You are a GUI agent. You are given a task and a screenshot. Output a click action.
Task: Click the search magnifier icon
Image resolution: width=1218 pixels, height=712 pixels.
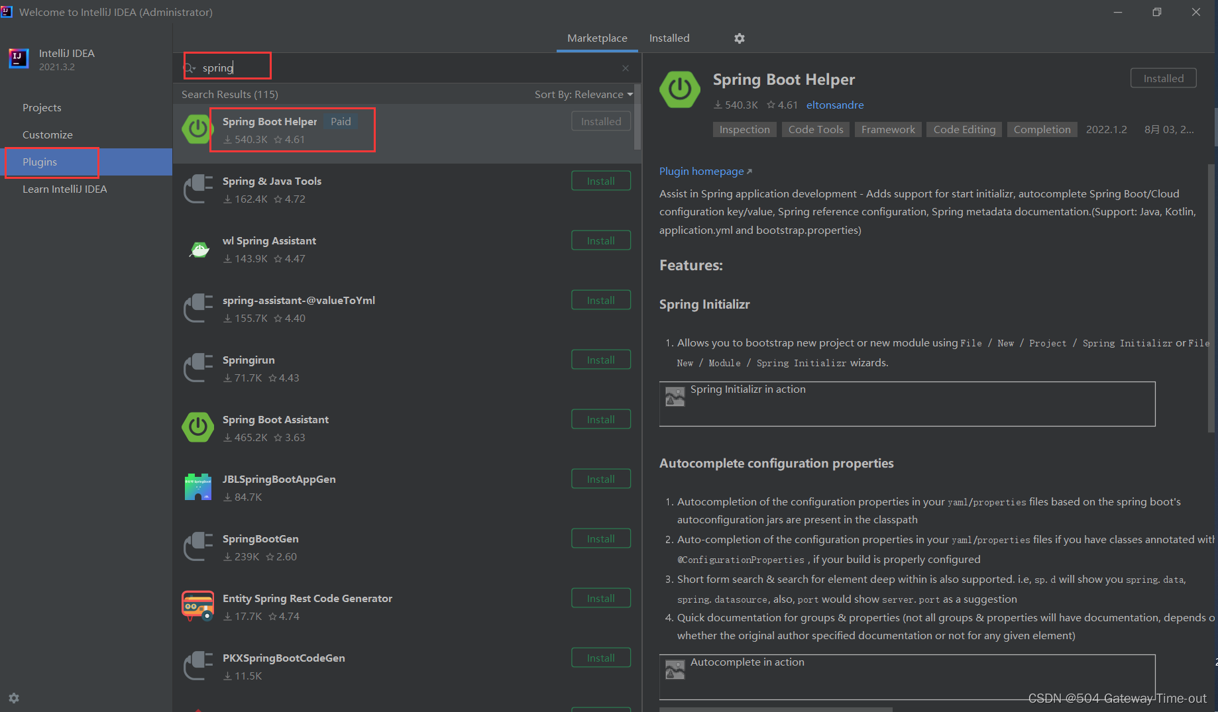click(x=189, y=68)
